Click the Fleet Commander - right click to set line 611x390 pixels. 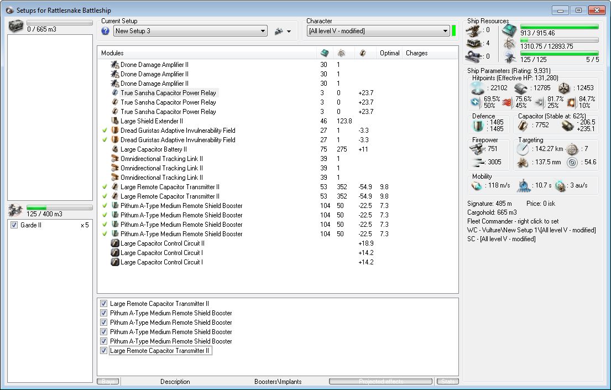pos(513,221)
